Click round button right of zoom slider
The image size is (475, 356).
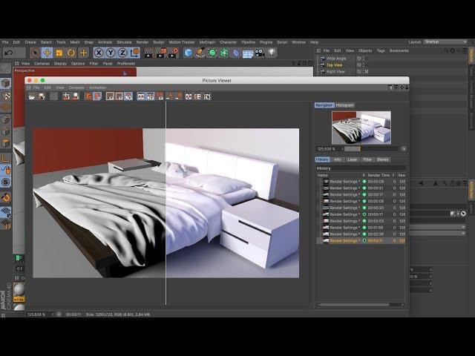point(404,148)
